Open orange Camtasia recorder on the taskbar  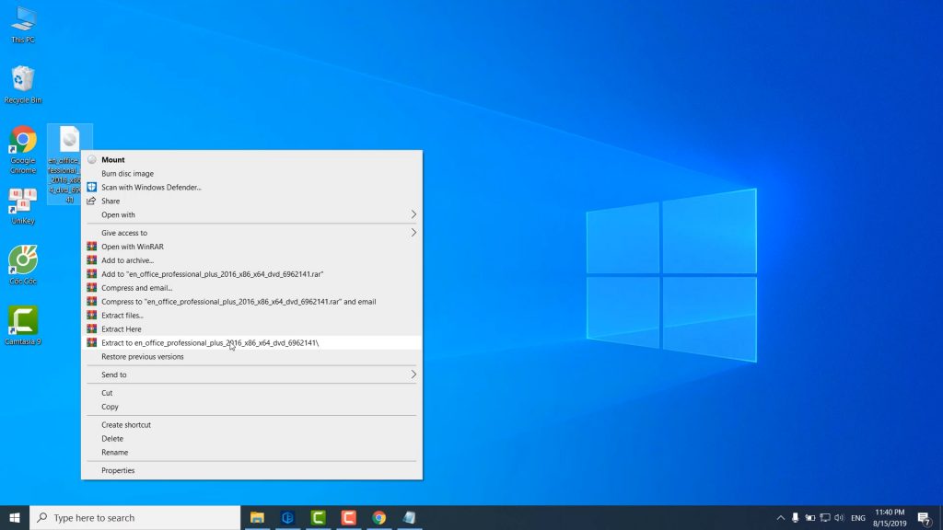tap(348, 517)
